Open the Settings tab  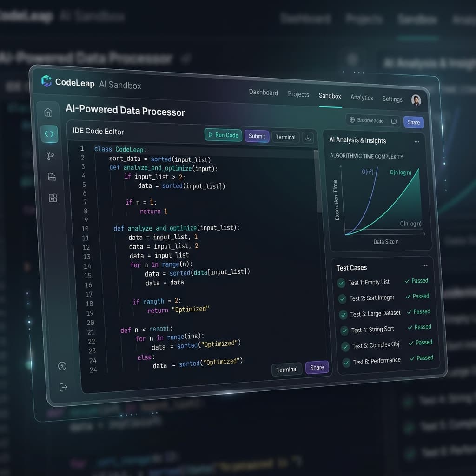(x=392, y=99)
